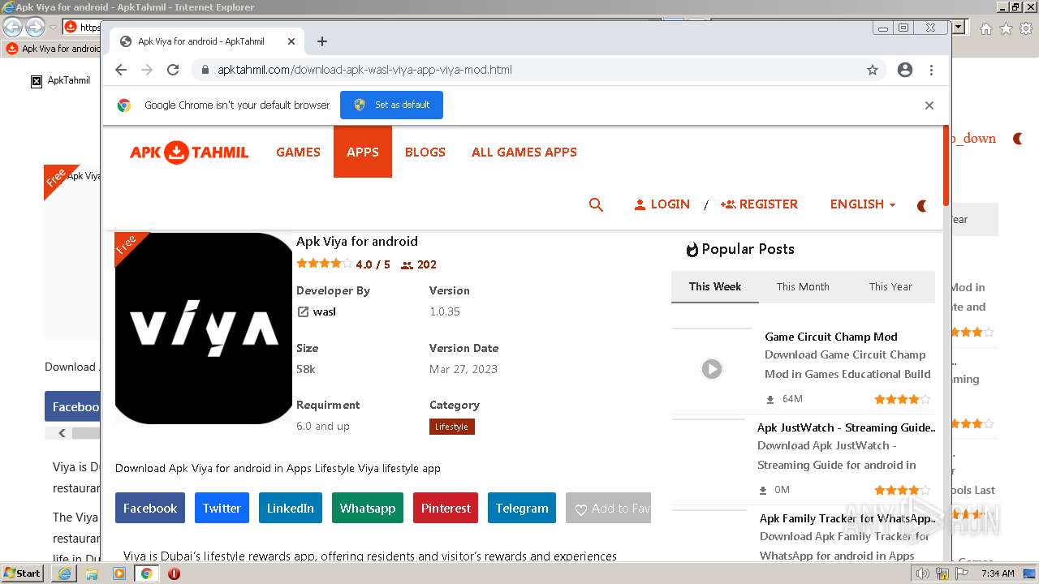Share on Telegram button

[522, 508]
